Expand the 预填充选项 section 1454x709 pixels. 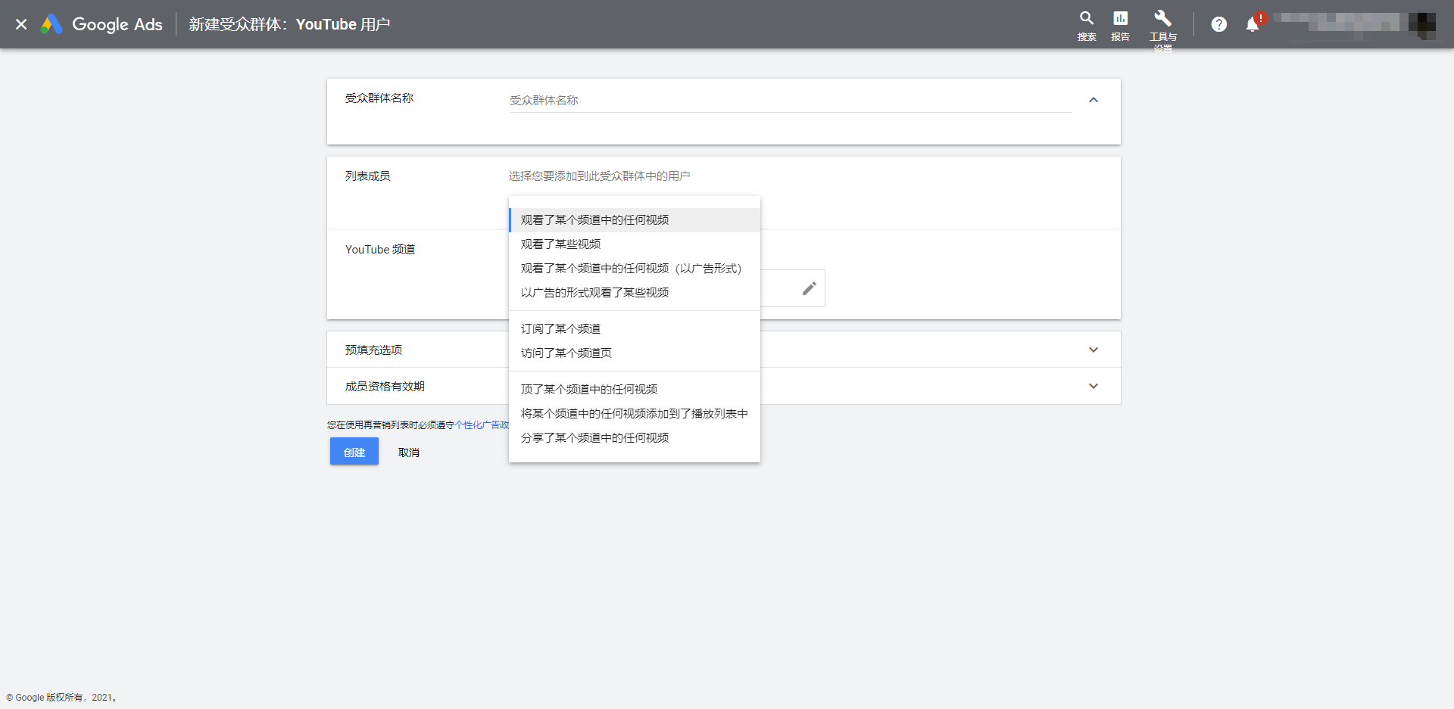click(x=1093, y=350)
